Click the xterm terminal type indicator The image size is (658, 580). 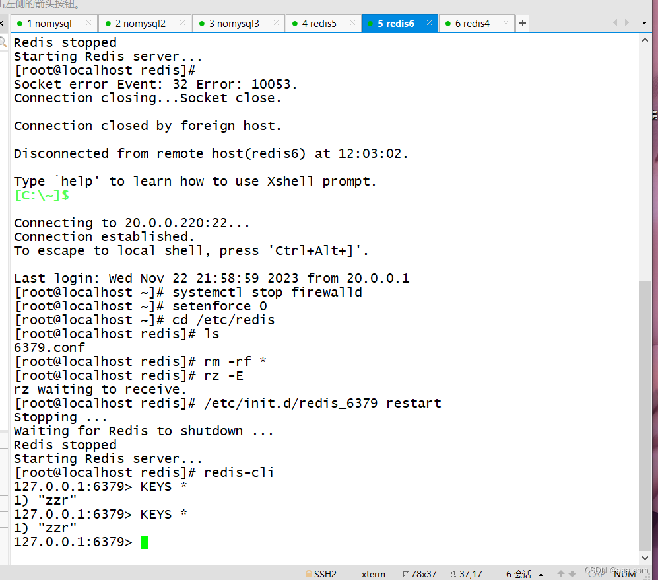373,573
